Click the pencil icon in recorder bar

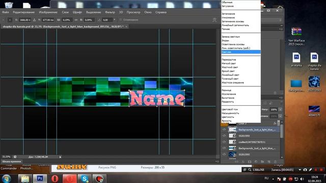310,170
